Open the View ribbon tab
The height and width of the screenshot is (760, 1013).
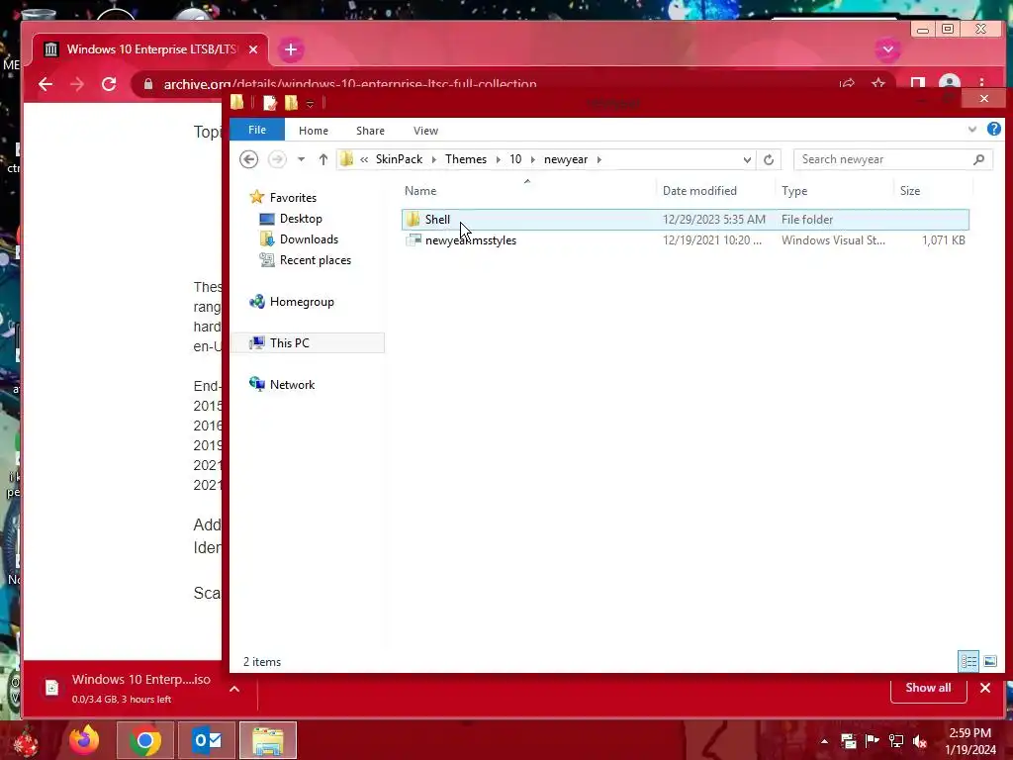point(425,131)
